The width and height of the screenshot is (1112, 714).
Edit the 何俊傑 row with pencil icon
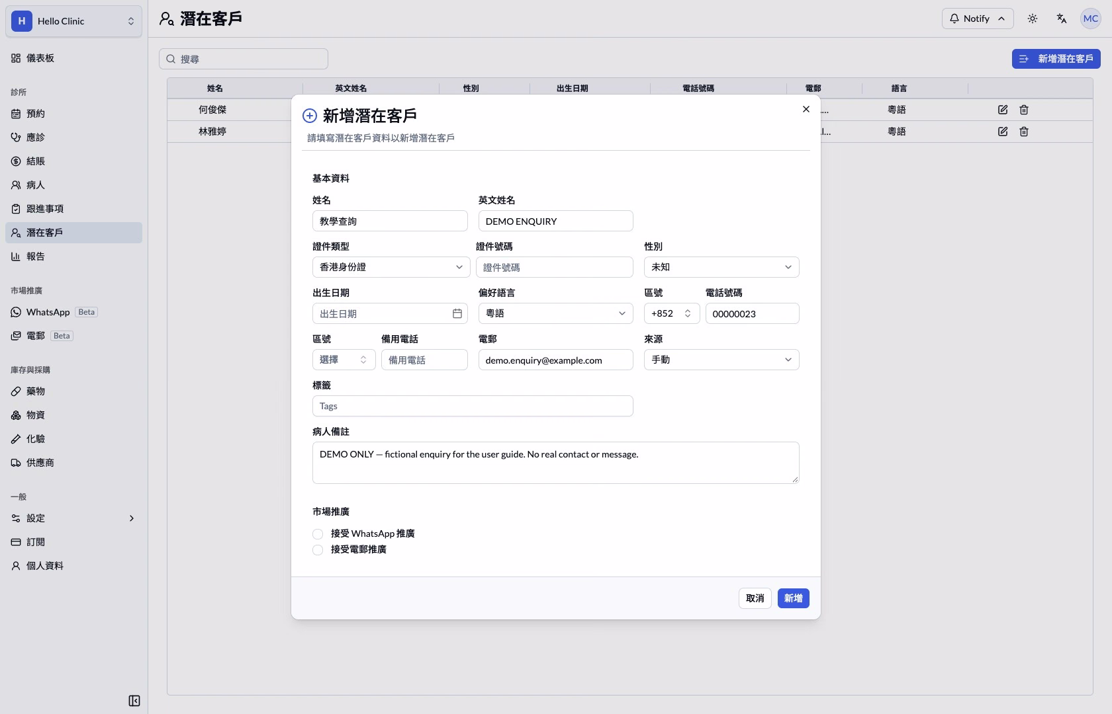point(1003,110)
